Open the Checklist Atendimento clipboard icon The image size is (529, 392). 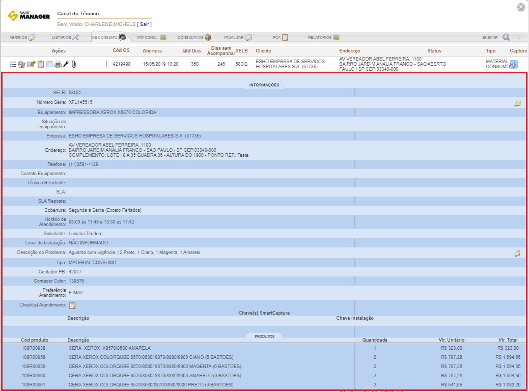pos(72,305)
